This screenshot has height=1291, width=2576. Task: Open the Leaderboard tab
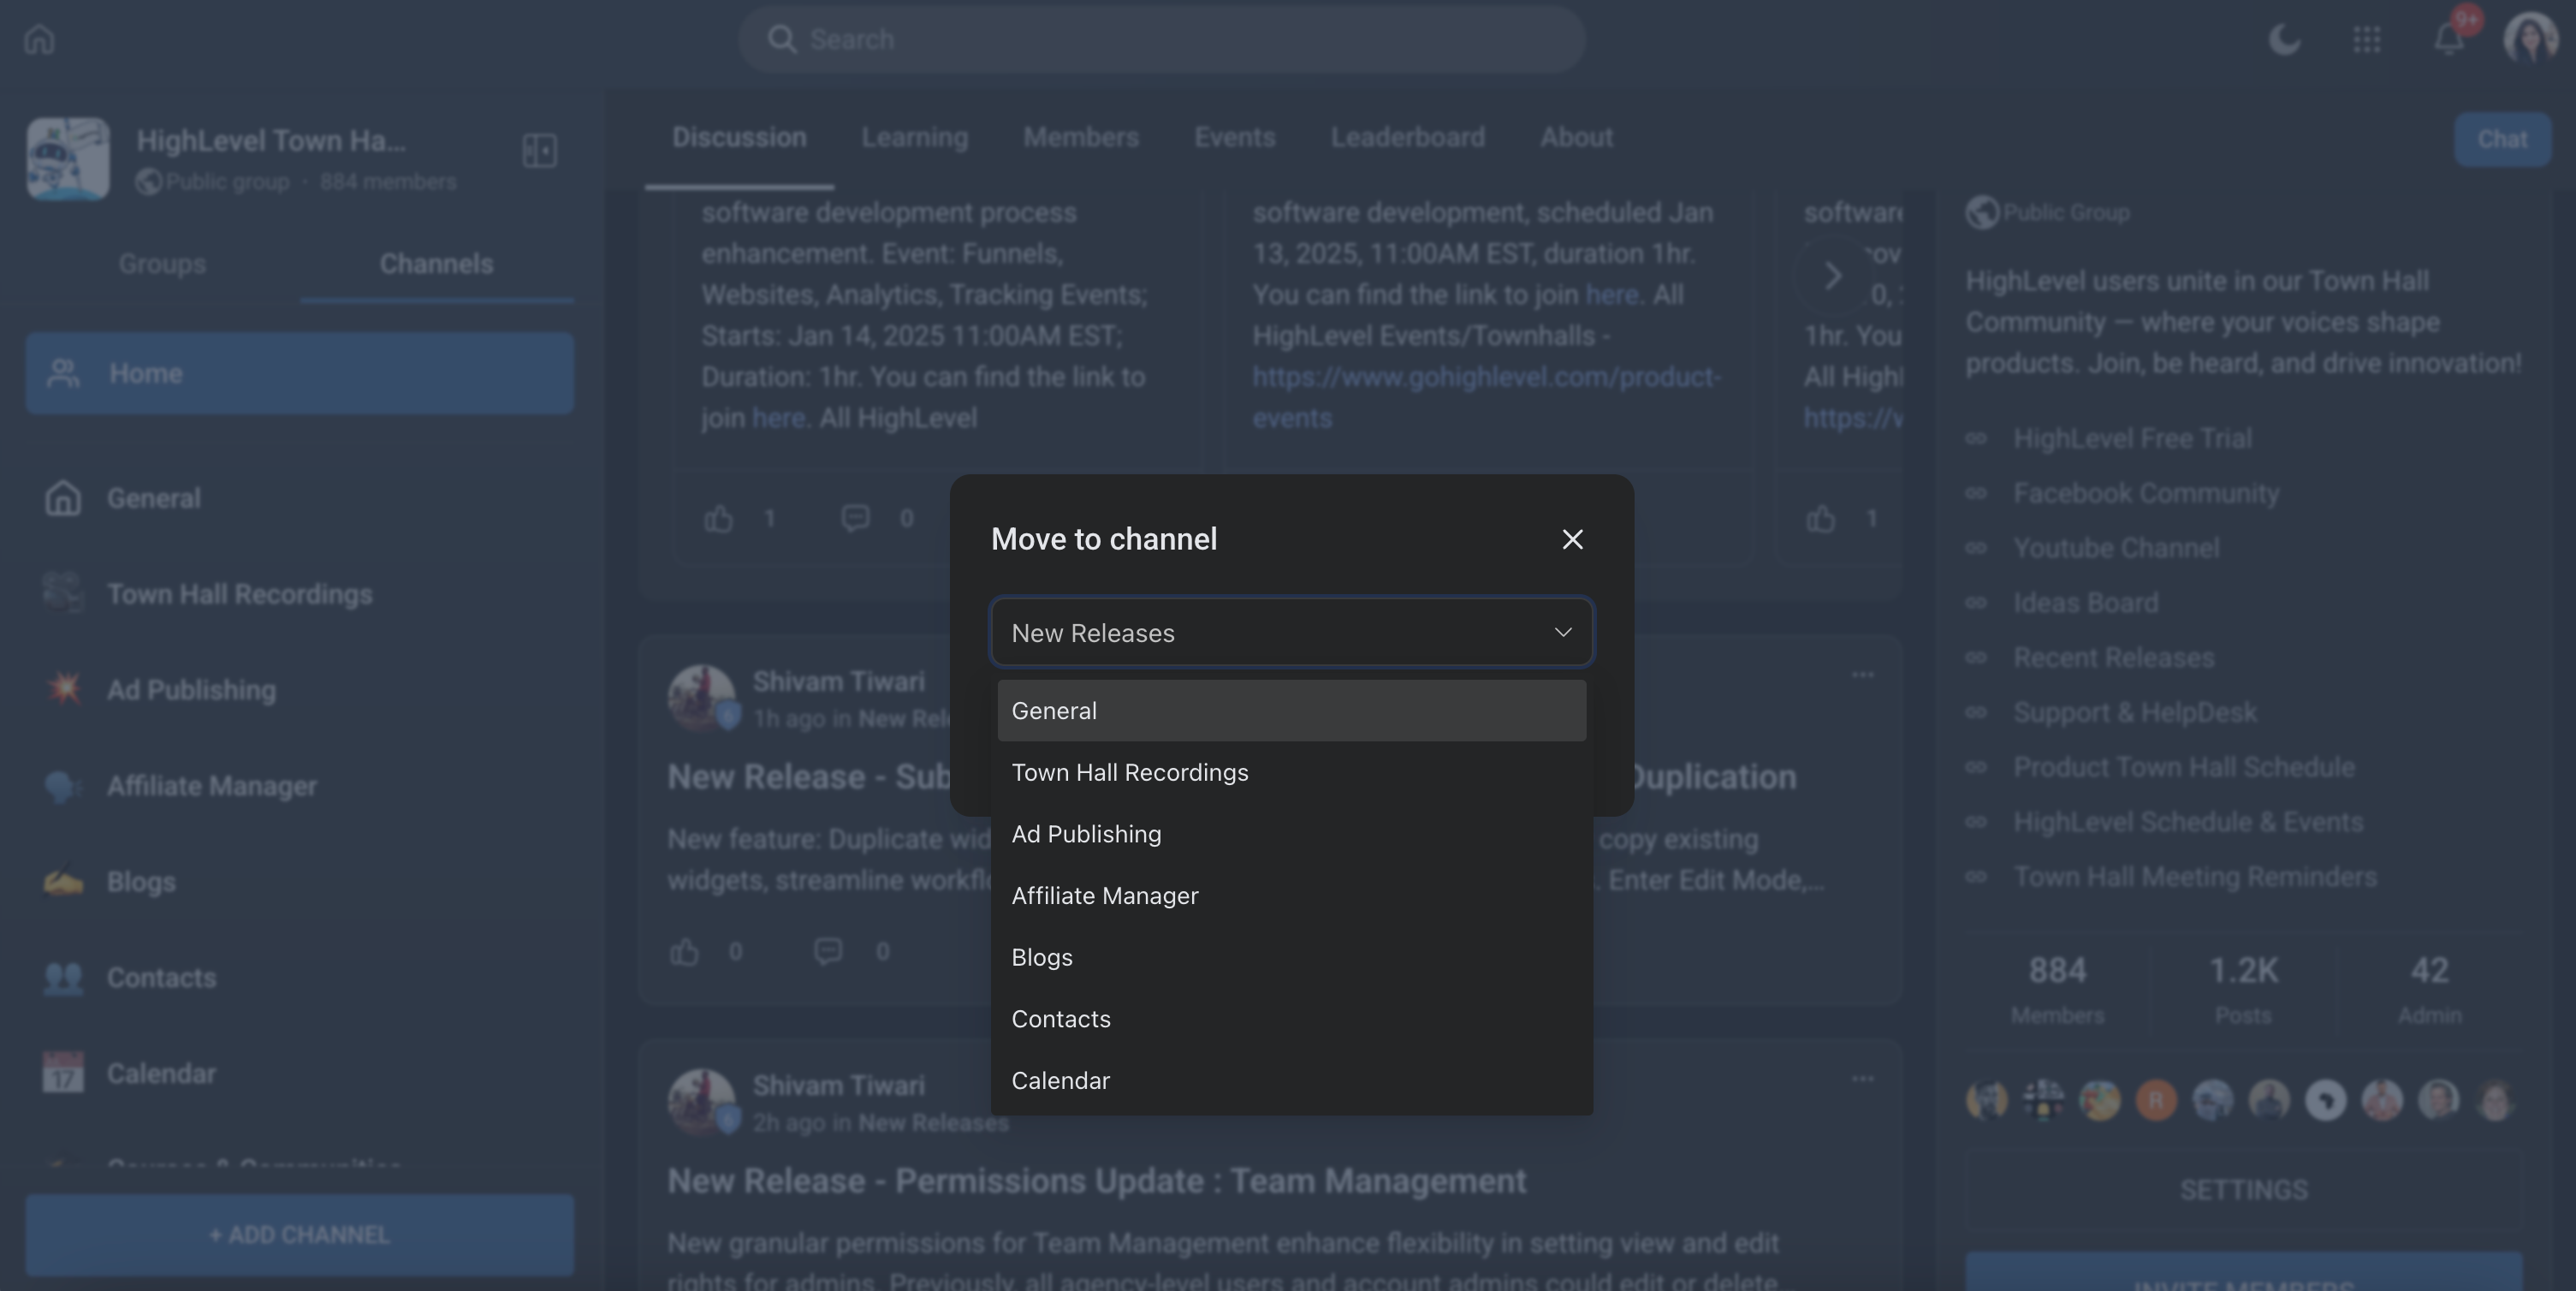[x=1407, y=137]
